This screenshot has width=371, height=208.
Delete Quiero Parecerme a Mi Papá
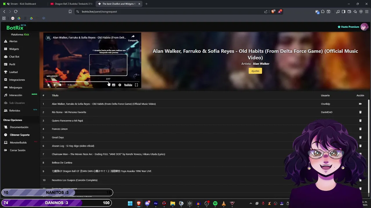click(360, 120)
